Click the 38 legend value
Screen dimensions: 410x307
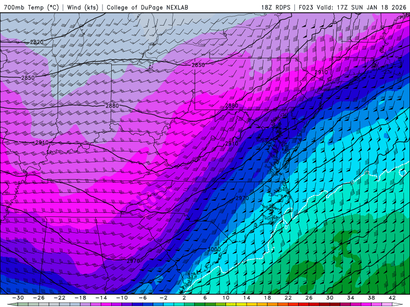pos(371,298)
